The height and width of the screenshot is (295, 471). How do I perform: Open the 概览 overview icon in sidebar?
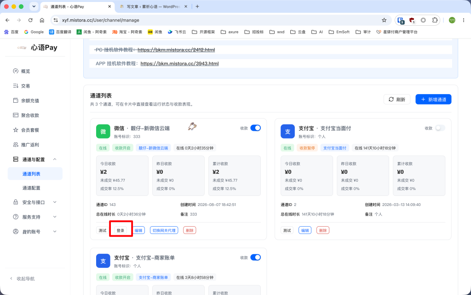[16, 71]
